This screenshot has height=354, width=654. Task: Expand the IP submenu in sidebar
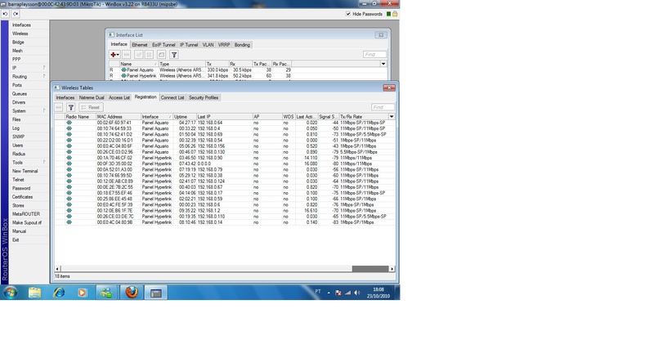click(44, 67)
